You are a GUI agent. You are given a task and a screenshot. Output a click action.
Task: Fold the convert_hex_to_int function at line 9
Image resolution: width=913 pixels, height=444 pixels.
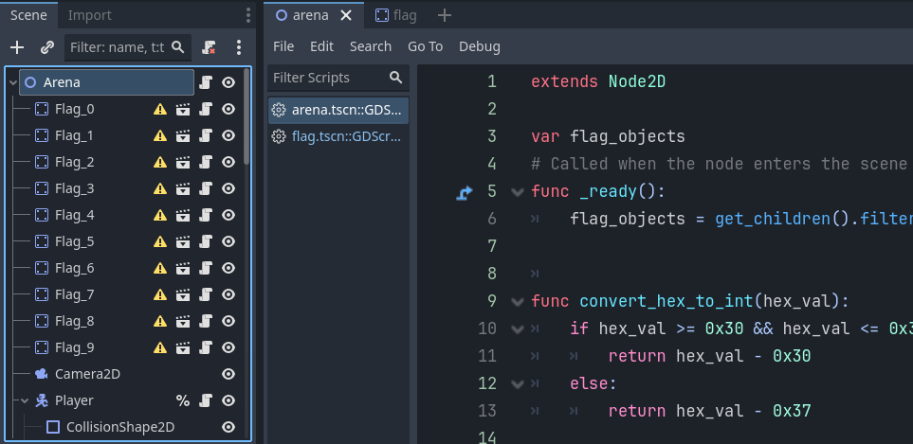518,302
